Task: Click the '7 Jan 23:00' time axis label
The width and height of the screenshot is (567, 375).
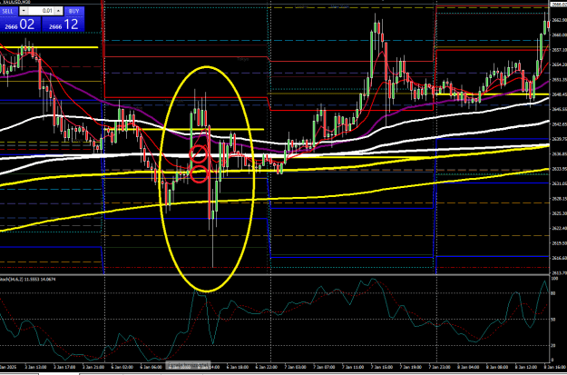Action: tap(440, 367)
